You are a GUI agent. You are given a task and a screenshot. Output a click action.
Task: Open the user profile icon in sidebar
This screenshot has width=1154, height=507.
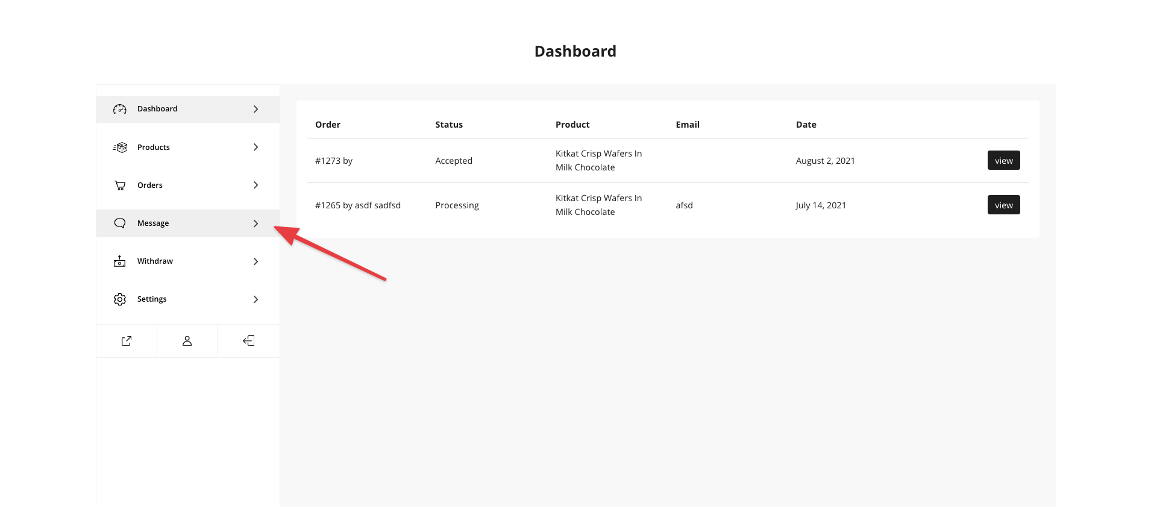tap(187, 341)
